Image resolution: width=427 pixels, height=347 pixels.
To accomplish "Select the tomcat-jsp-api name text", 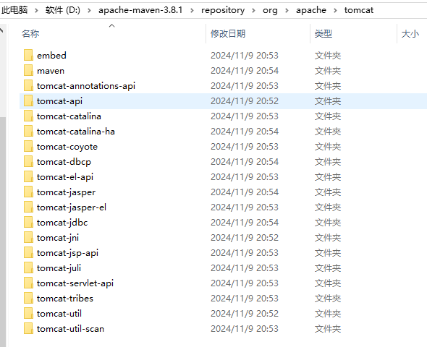I will coord(67,253).
